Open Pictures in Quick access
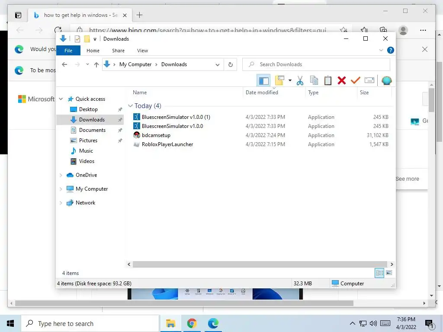The height and width of the screenshot is (332, 443). [88, 140]
